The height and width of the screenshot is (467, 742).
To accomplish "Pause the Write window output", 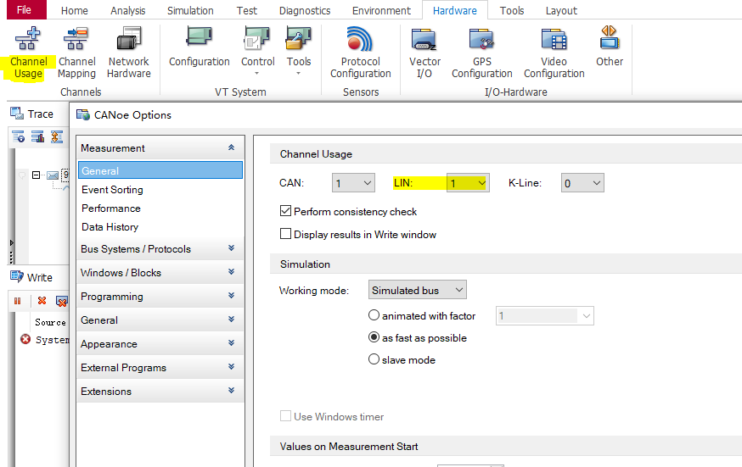I will pos(18,301).
